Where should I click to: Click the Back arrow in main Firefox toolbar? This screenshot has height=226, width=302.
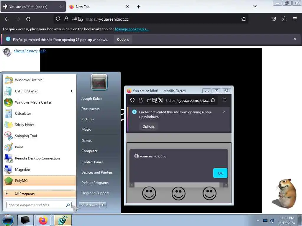point(7,19)
